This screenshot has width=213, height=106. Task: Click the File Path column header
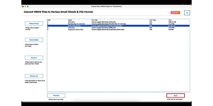95,20
